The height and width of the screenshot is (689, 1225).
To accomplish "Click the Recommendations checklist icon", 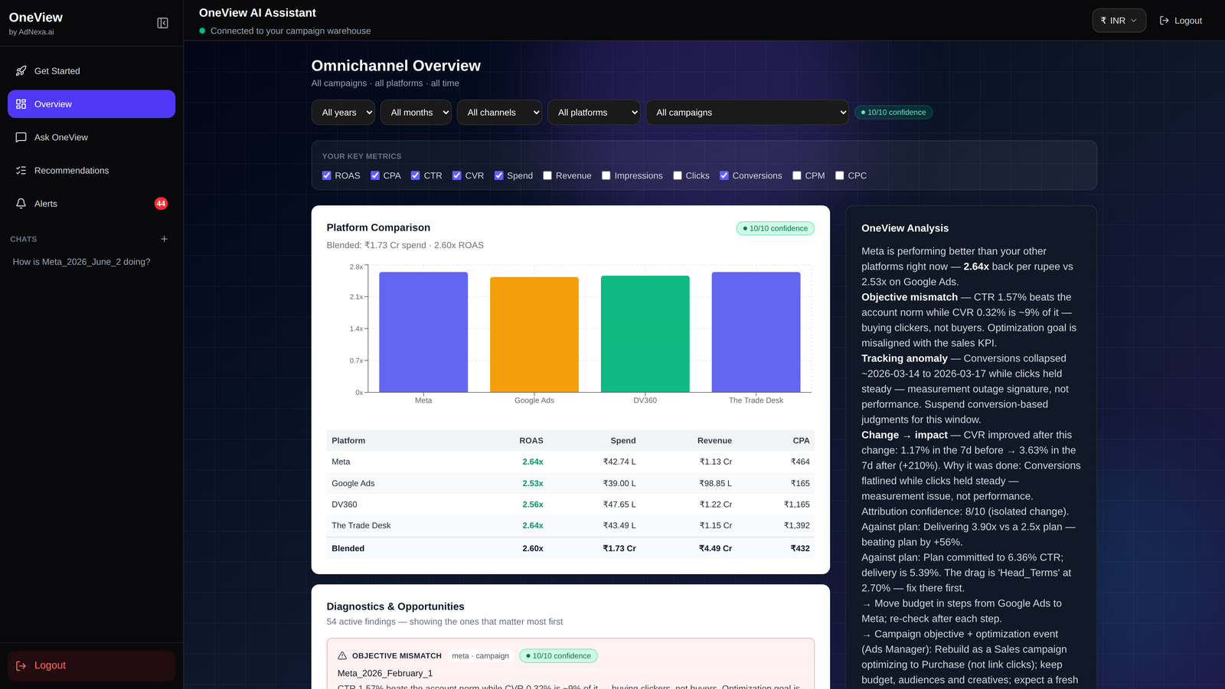I will pyautogui.click(x=21, y=170).
